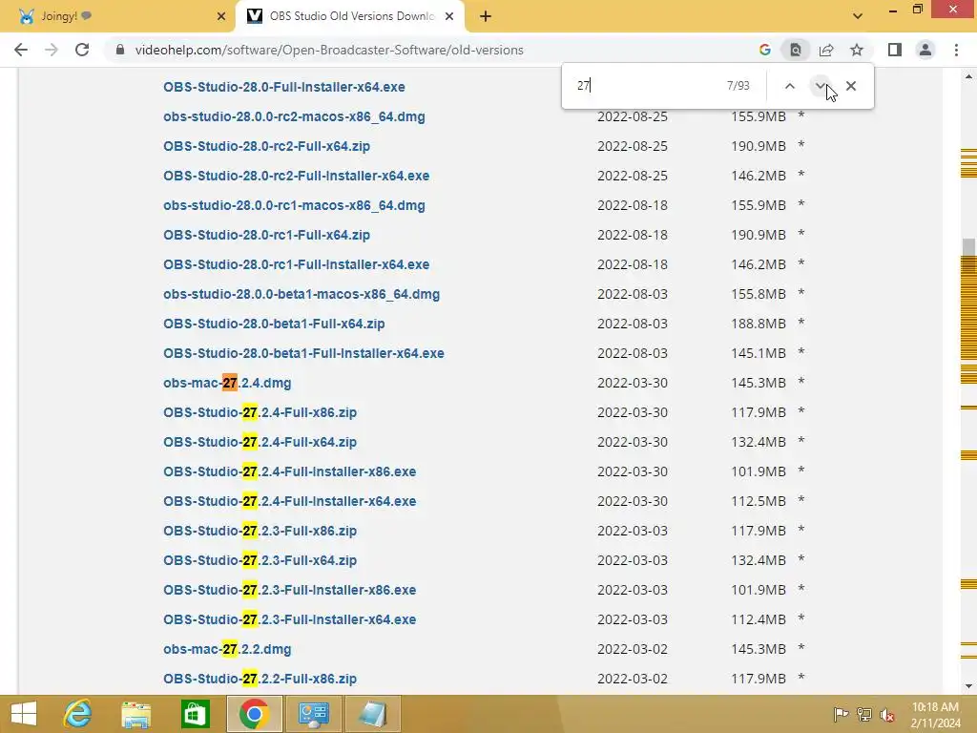View site information via the lock icon
This screenshot has height=733, width=977.
click(120, 50)
